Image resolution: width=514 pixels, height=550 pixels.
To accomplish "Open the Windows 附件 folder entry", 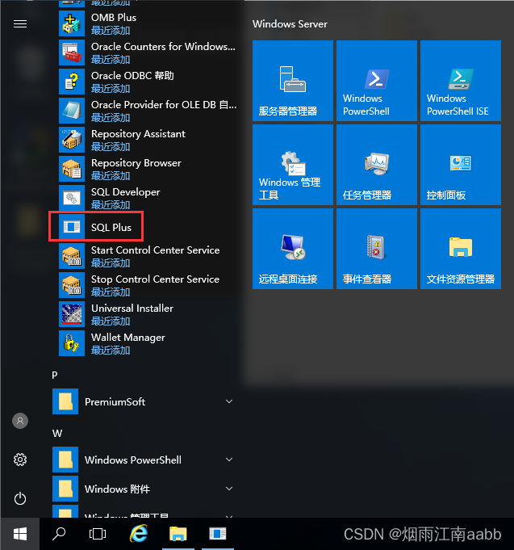I will tap(144, 489).
